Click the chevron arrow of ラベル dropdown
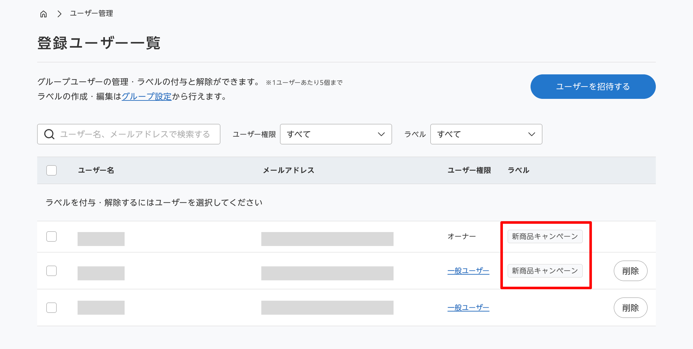The height and width of the screenshot is (349, 693). pyautogui.click(x=532, y=134)
